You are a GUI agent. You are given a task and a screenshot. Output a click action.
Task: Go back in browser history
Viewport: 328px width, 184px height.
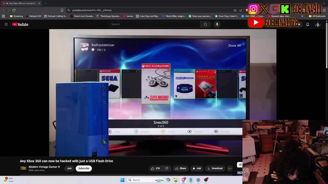[4, 10]
